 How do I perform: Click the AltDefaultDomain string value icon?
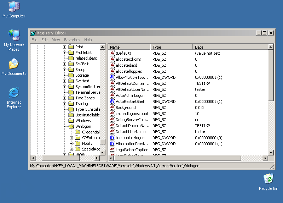[x=112, y=83]
